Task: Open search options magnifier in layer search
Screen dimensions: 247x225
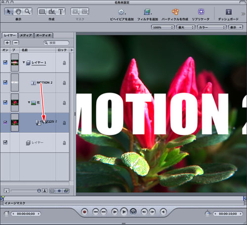Action: [x=46, y=43]
